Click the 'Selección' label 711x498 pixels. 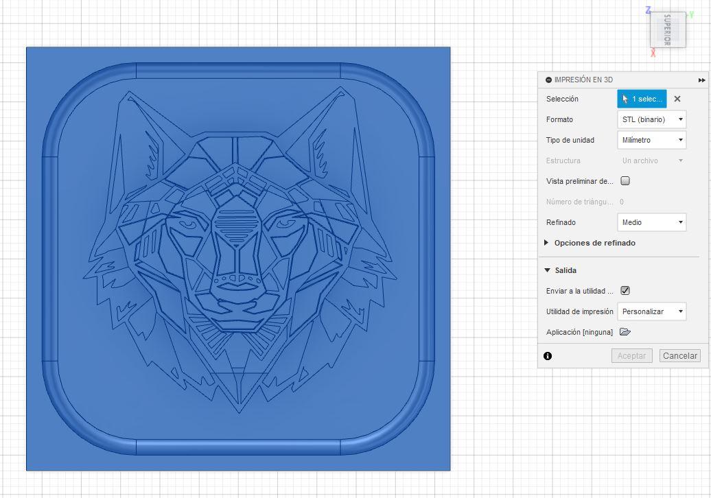562,99
